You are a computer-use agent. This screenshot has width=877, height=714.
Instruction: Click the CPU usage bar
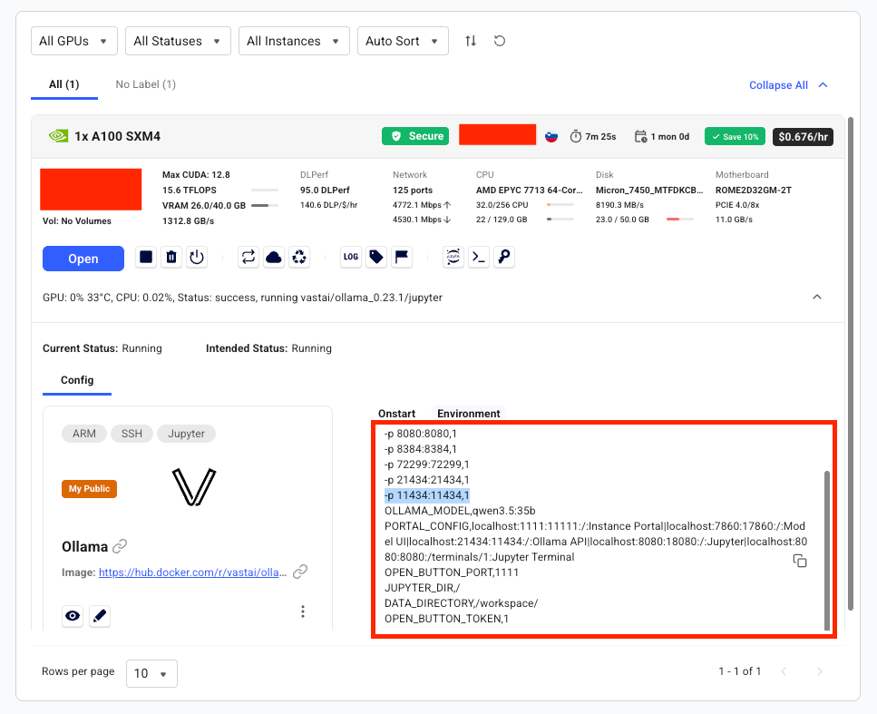(x=560, y=205)
